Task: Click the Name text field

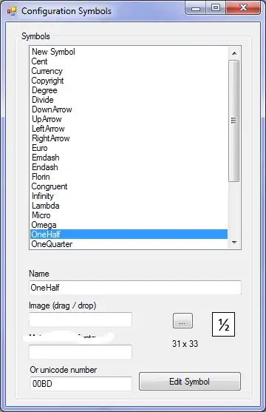Action: point(135,288)
